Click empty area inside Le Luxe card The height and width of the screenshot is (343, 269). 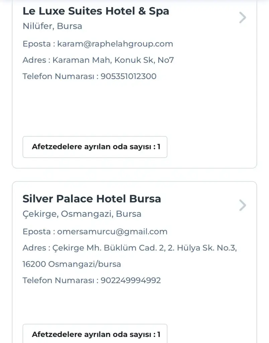pyautogui.click(x=134, y=107)
